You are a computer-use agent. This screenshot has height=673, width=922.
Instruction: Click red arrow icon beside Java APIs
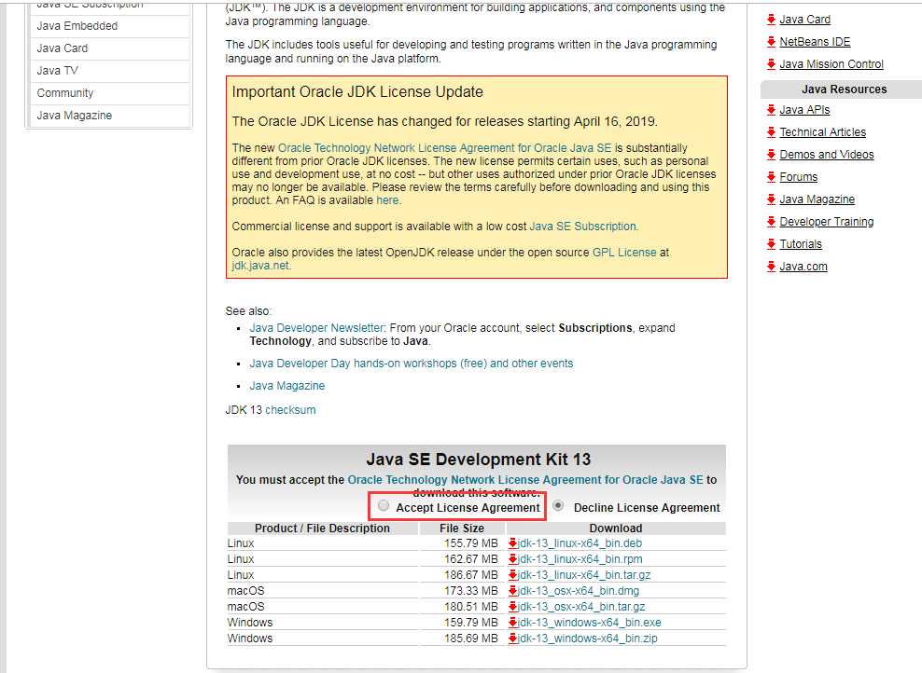tap(771, 110)
